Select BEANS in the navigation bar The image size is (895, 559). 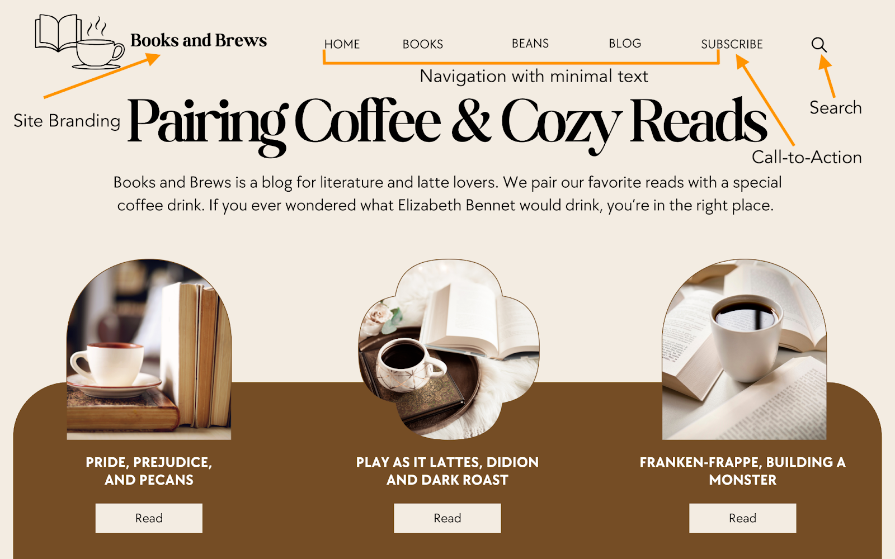[530, 44]
